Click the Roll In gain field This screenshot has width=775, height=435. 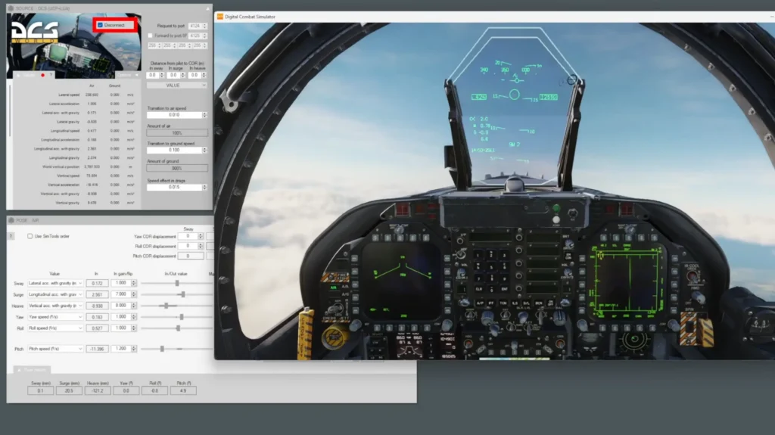[123, 328]
